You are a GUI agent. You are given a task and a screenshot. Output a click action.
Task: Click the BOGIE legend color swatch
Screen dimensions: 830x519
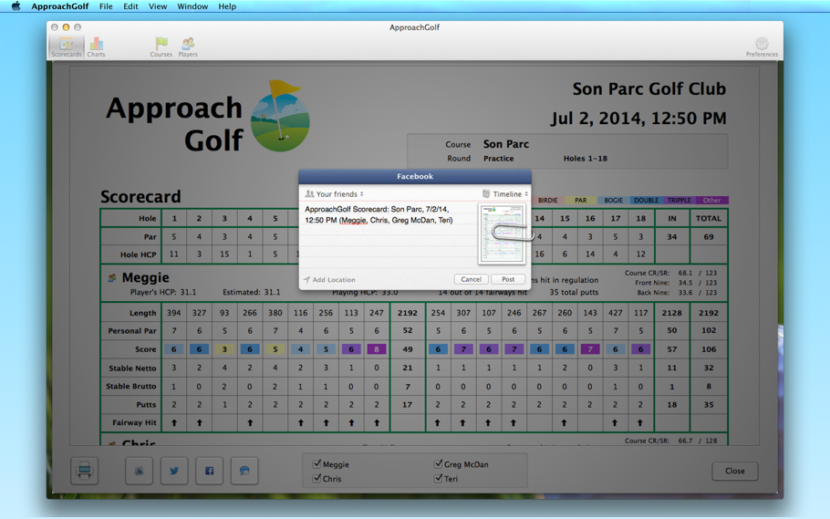point(614,200)
